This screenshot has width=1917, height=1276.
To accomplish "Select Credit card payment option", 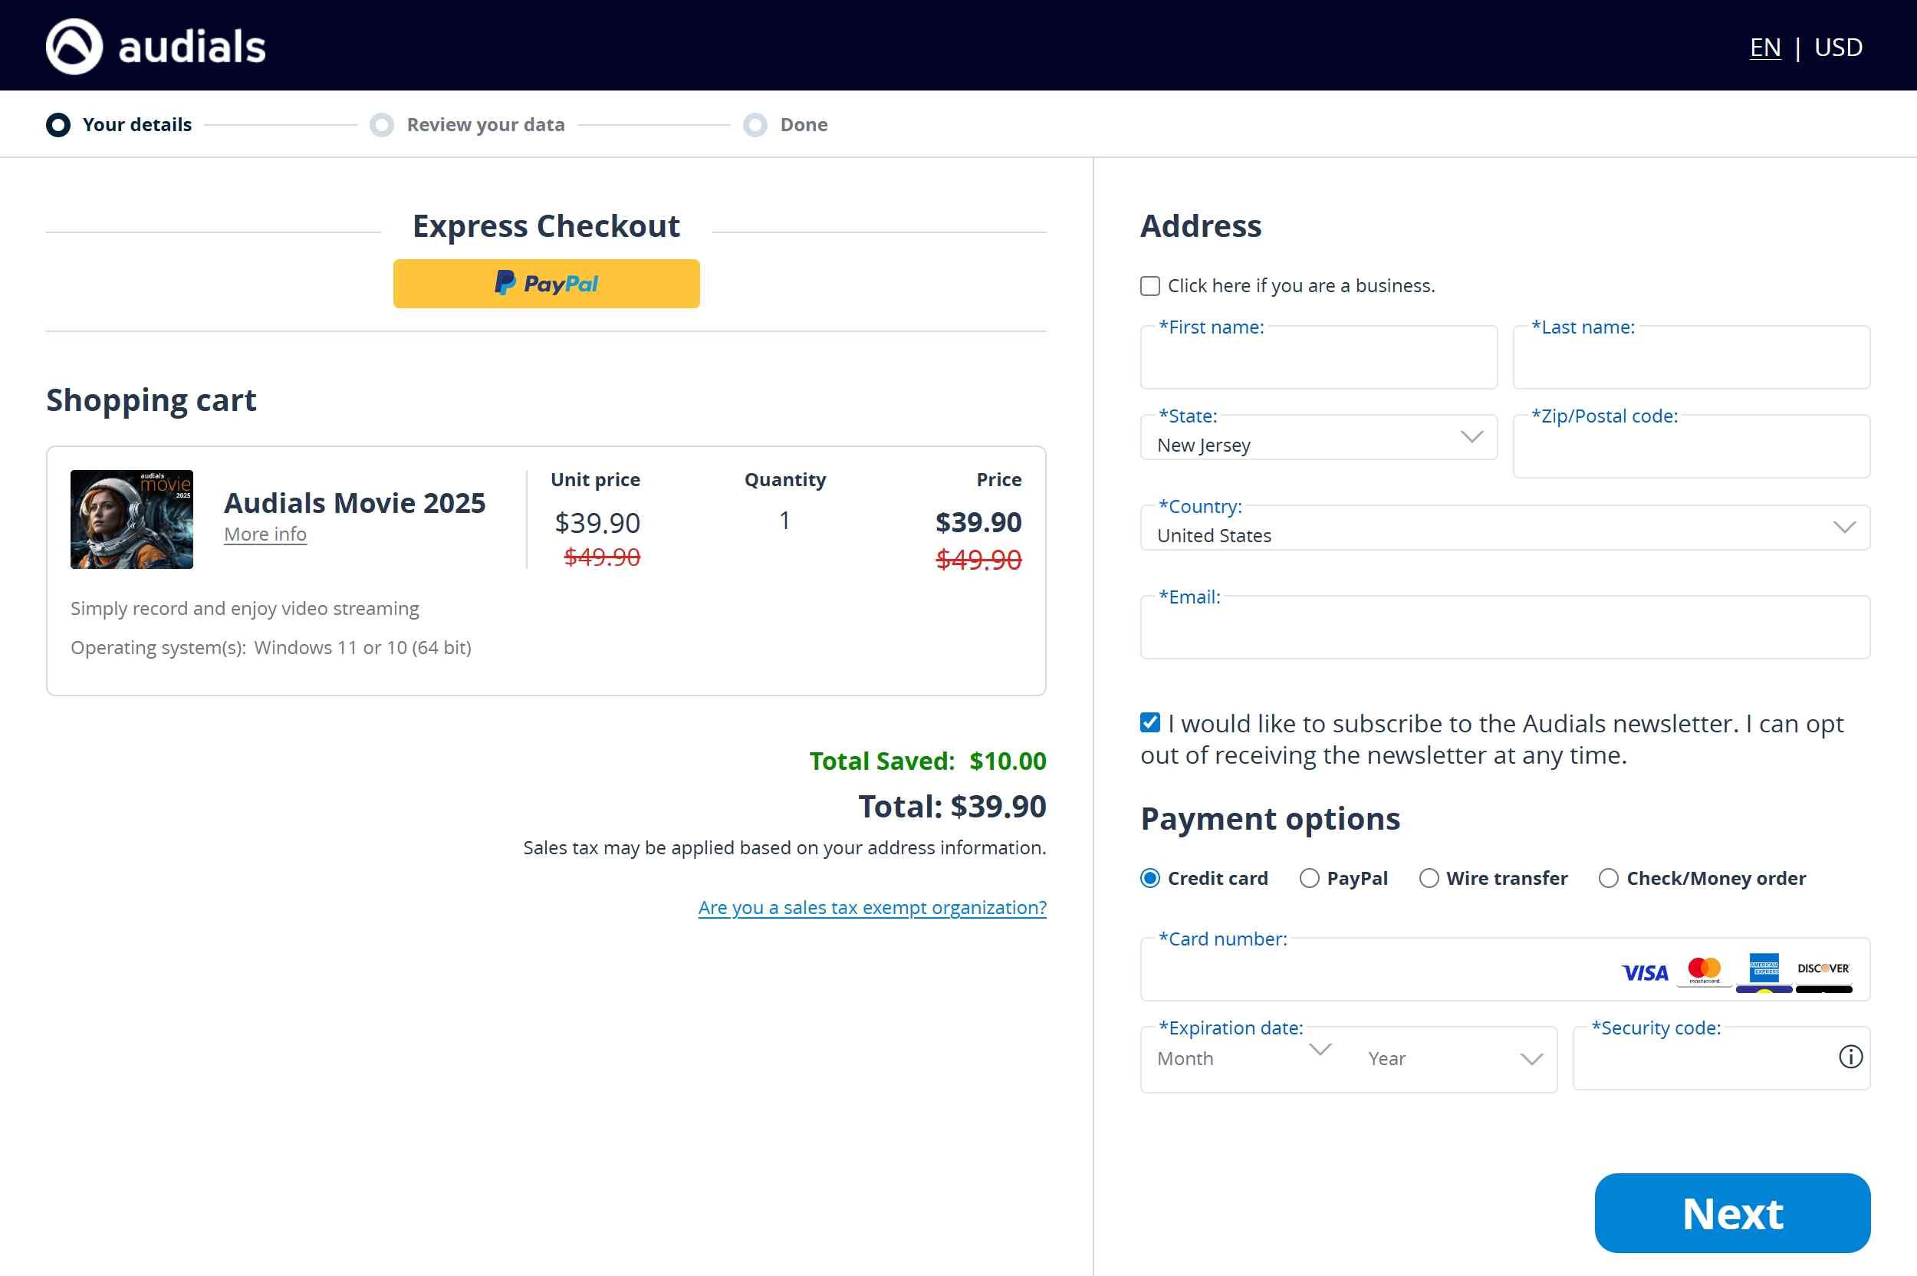I will (x=1149, y=878).
